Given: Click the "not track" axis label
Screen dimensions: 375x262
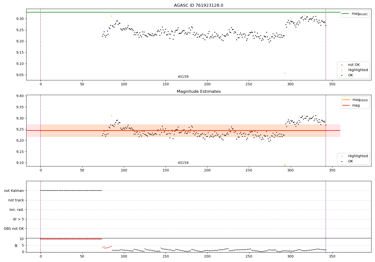Looking at the screenshot, I should (x=16, y=200).
